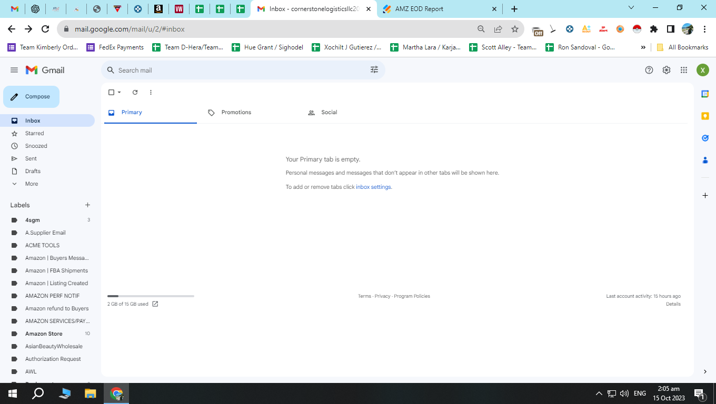Open select dropdown arrow beside checkbox

pos(120,92)
